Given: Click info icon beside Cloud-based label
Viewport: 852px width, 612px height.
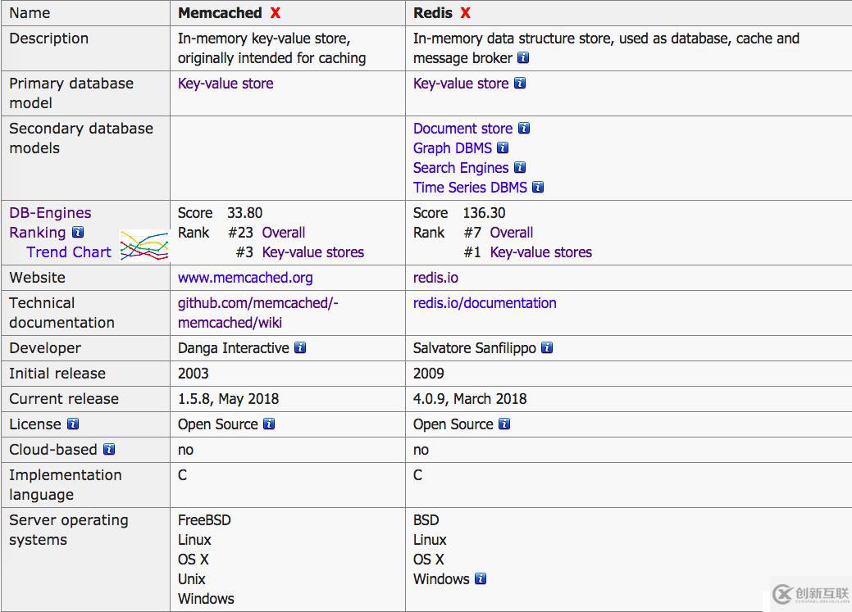Looking at the screenshot, I should 109,450.
